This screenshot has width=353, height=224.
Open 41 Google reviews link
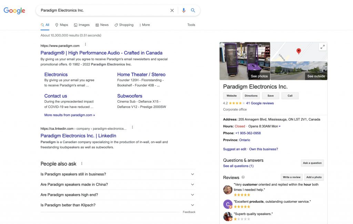(x=260, y=103)
